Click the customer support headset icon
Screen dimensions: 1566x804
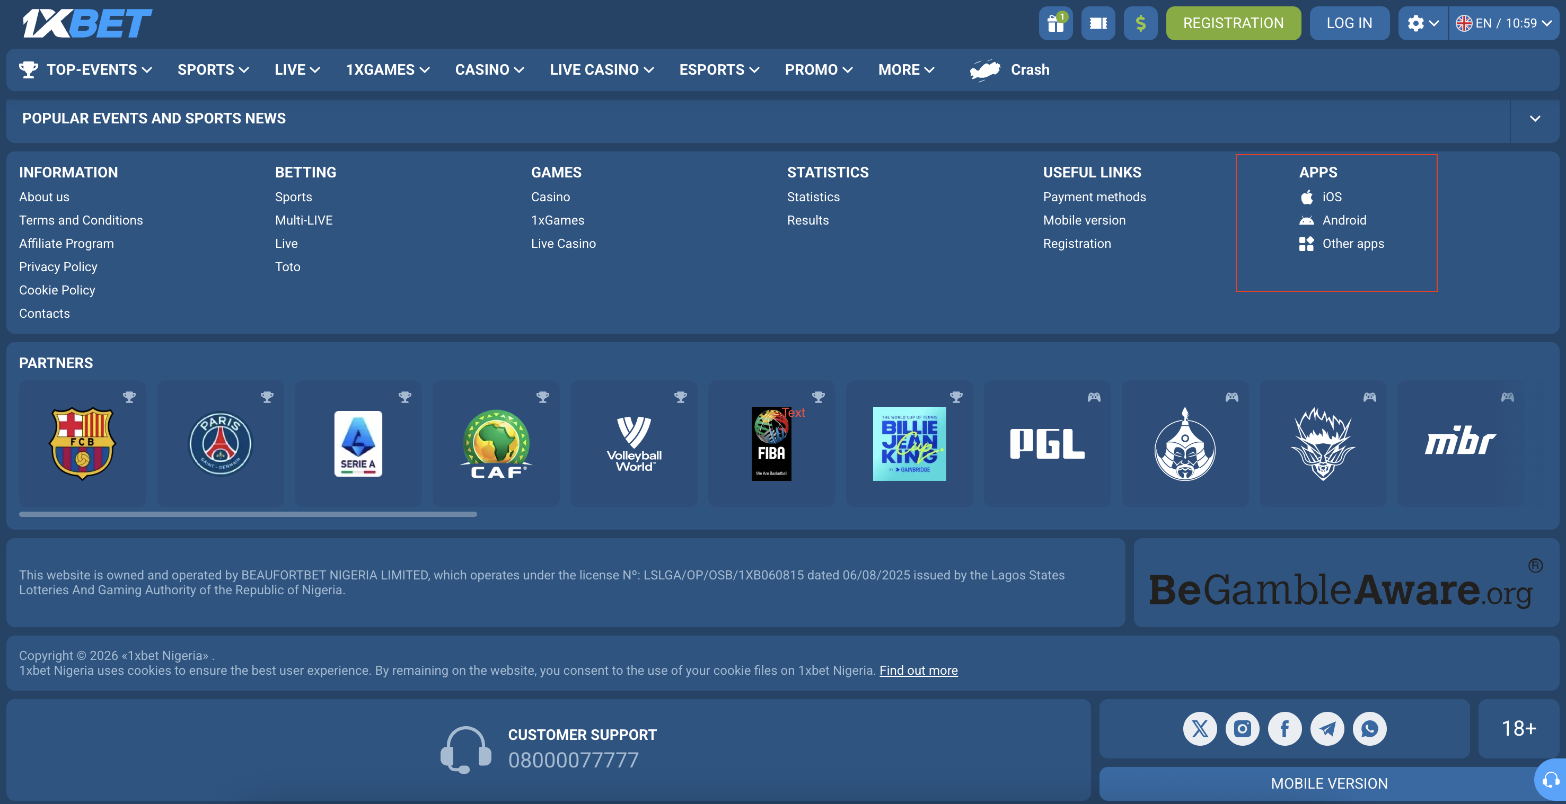click(465, 749)
